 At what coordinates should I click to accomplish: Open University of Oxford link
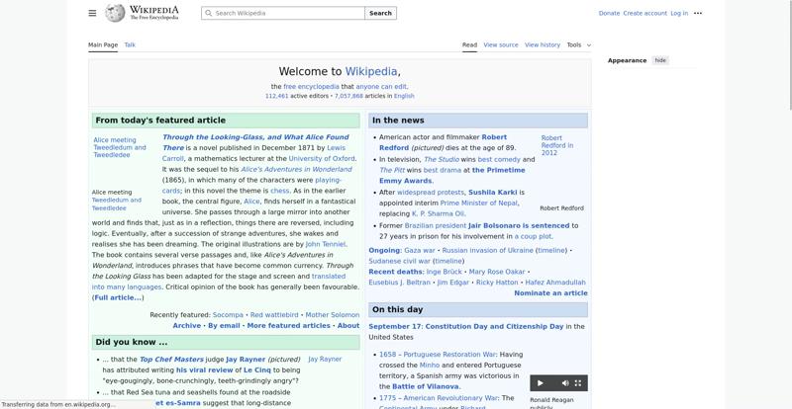[x=321, y=158]
